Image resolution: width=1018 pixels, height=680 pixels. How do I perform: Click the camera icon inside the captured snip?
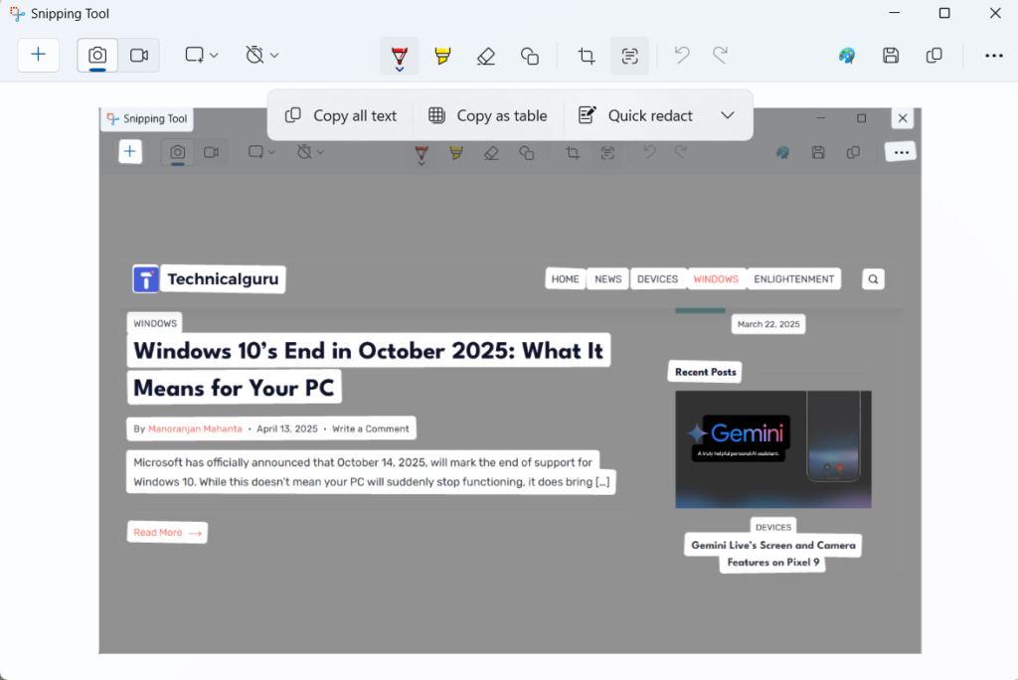click(177, 153)
